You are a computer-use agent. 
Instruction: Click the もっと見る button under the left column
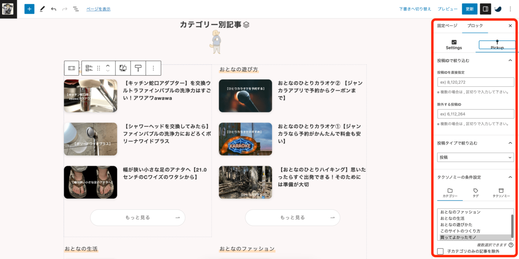coord(138,218)
